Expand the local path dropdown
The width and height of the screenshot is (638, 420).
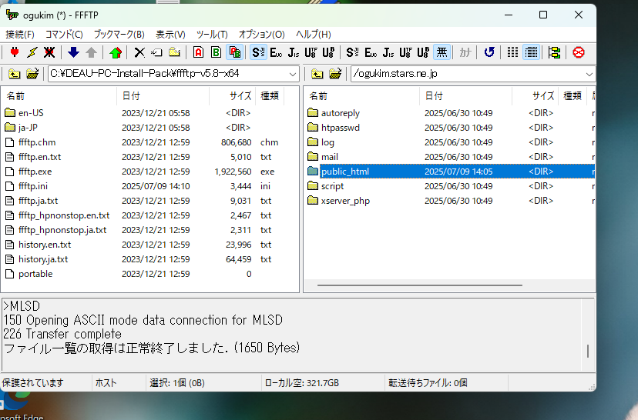293,74
